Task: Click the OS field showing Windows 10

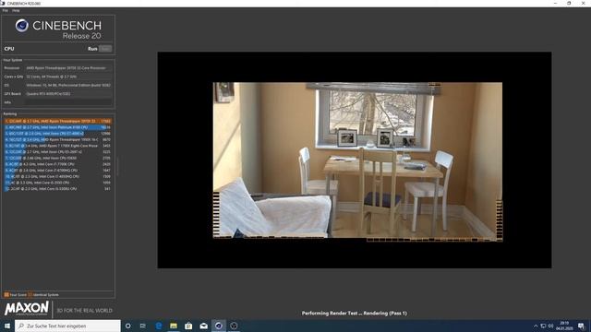Action: click(x=68, y=86)
